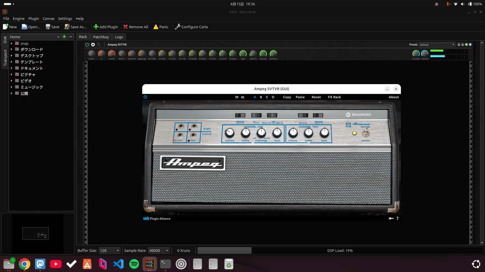This screenshot has width=485, height=272.
Task: Flip Channel One ultra-hi rocker switch
Action: coord(240,115)
